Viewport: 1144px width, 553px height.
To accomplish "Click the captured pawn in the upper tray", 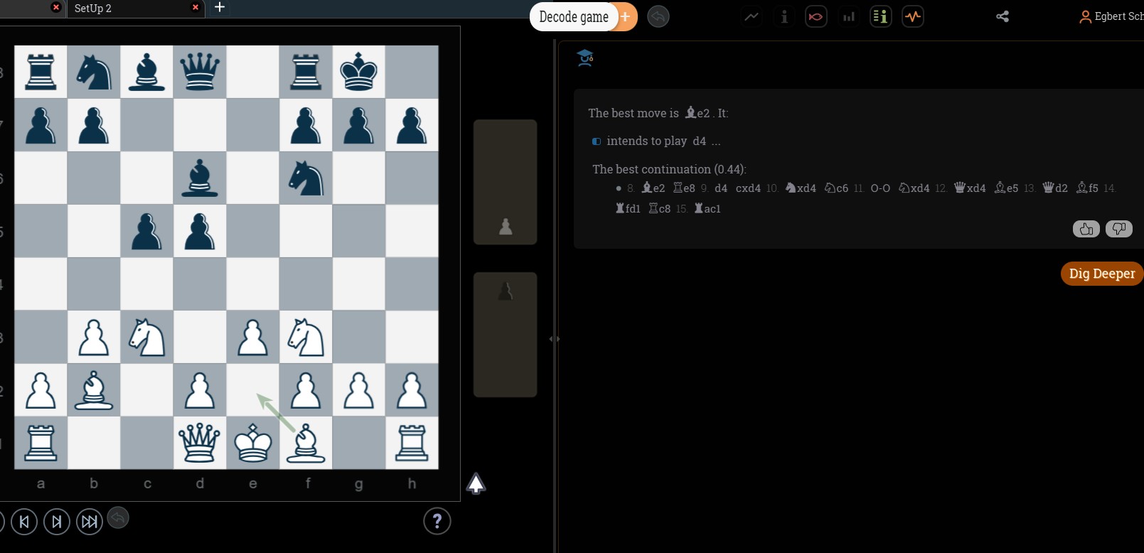I will (x=506, y=227).
